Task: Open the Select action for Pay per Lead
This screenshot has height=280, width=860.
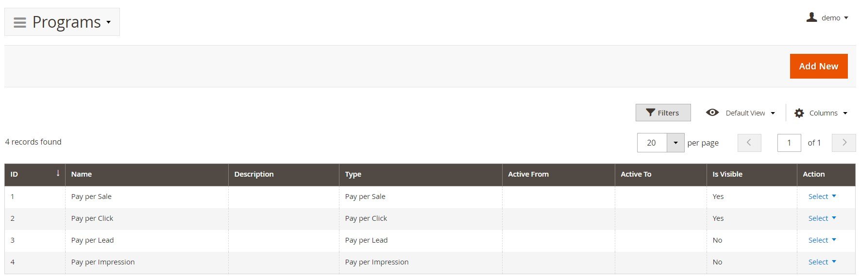Action: pyautogui.click(x=822, y=240)
